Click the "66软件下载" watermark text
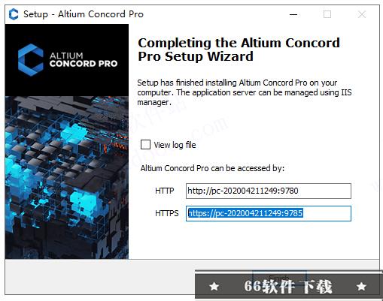 pos(288,286)
